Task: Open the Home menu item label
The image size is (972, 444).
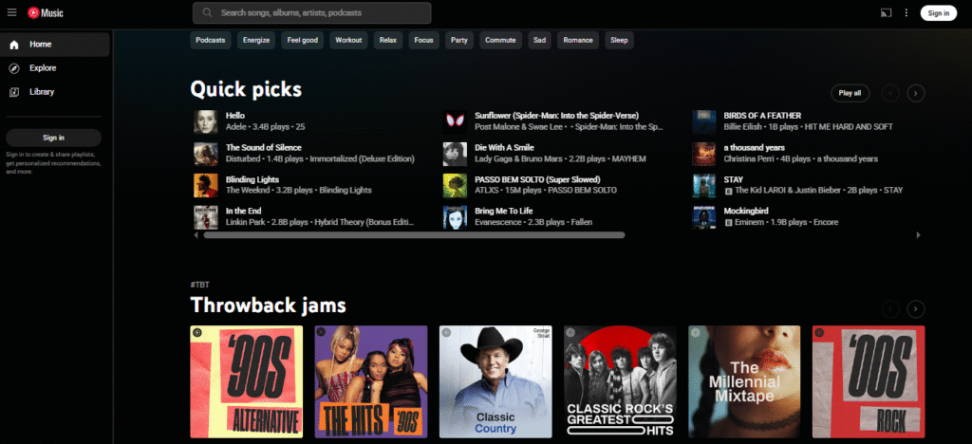Action: (40, 45)
